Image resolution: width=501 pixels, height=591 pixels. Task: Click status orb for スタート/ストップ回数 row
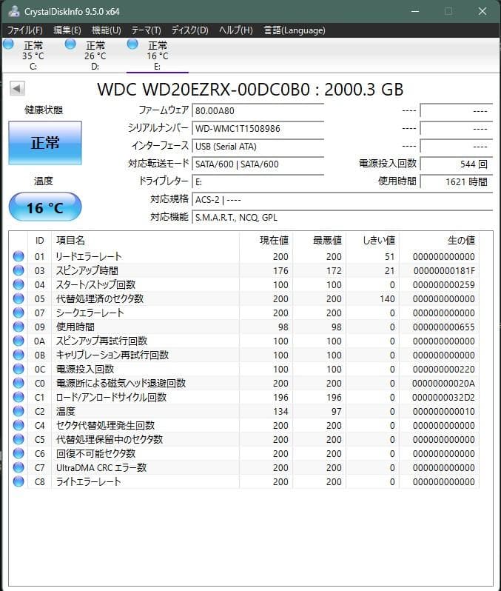[19, 284]
